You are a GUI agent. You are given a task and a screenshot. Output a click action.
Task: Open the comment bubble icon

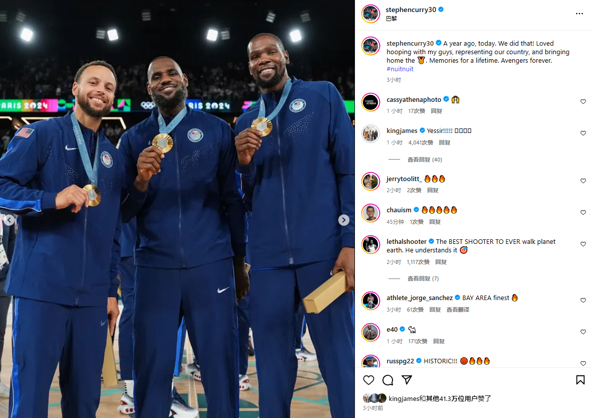pyautogui.click(x=387, y=380)
